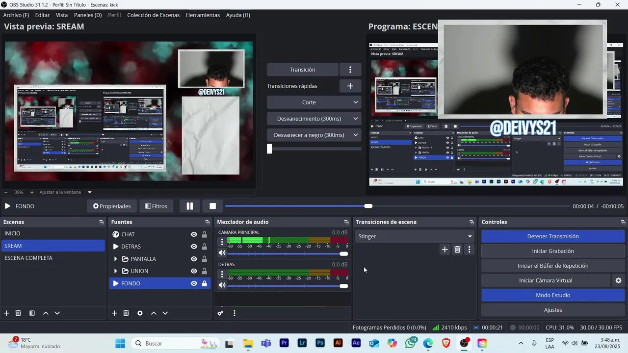Image resolution: width=628 pixels, height=353 pixels.
Task: Start the replay buffer button
Action: click(x=553, y=266)
